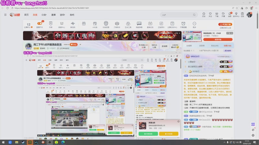Screen dimensions: 259x145
Task: Open the 数据中心 data center icon
Action: point(62,24)
